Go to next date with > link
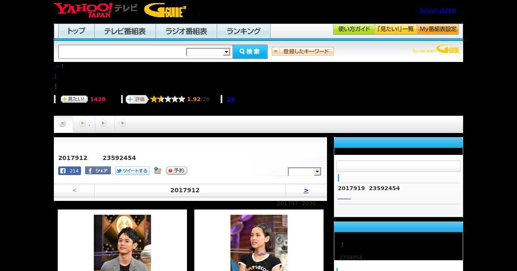517x271 pixels. (x=306, y=190)
